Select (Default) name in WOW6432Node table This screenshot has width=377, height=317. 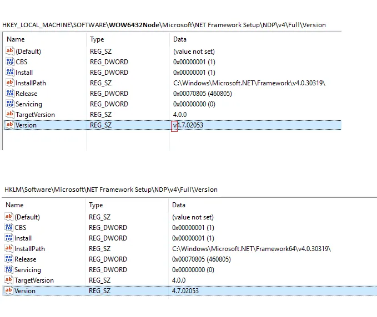(28, 52)
